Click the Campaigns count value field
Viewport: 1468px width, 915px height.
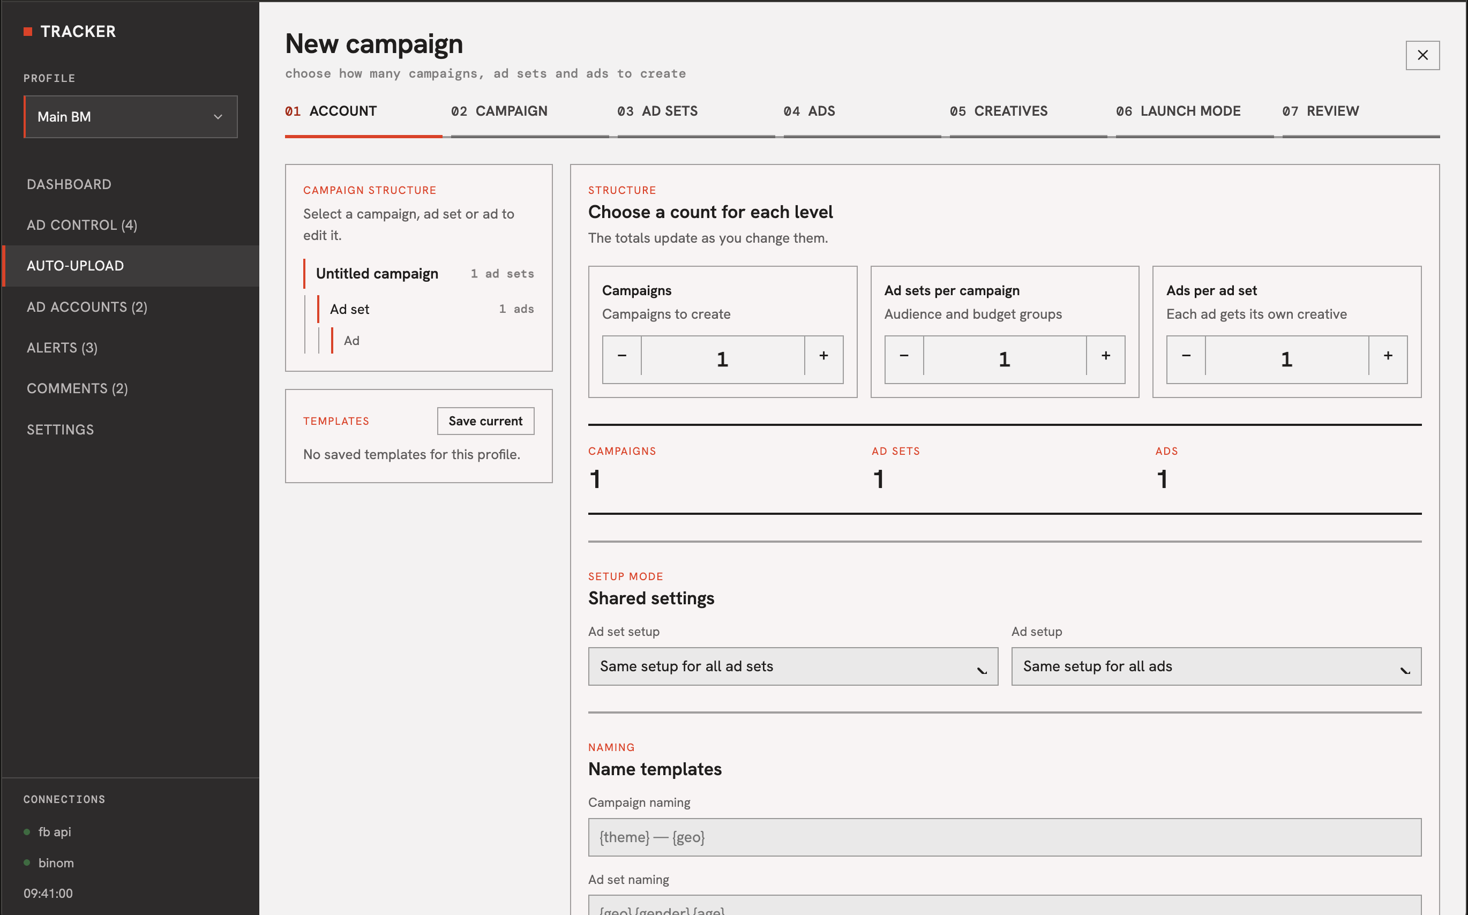(723, 359)
